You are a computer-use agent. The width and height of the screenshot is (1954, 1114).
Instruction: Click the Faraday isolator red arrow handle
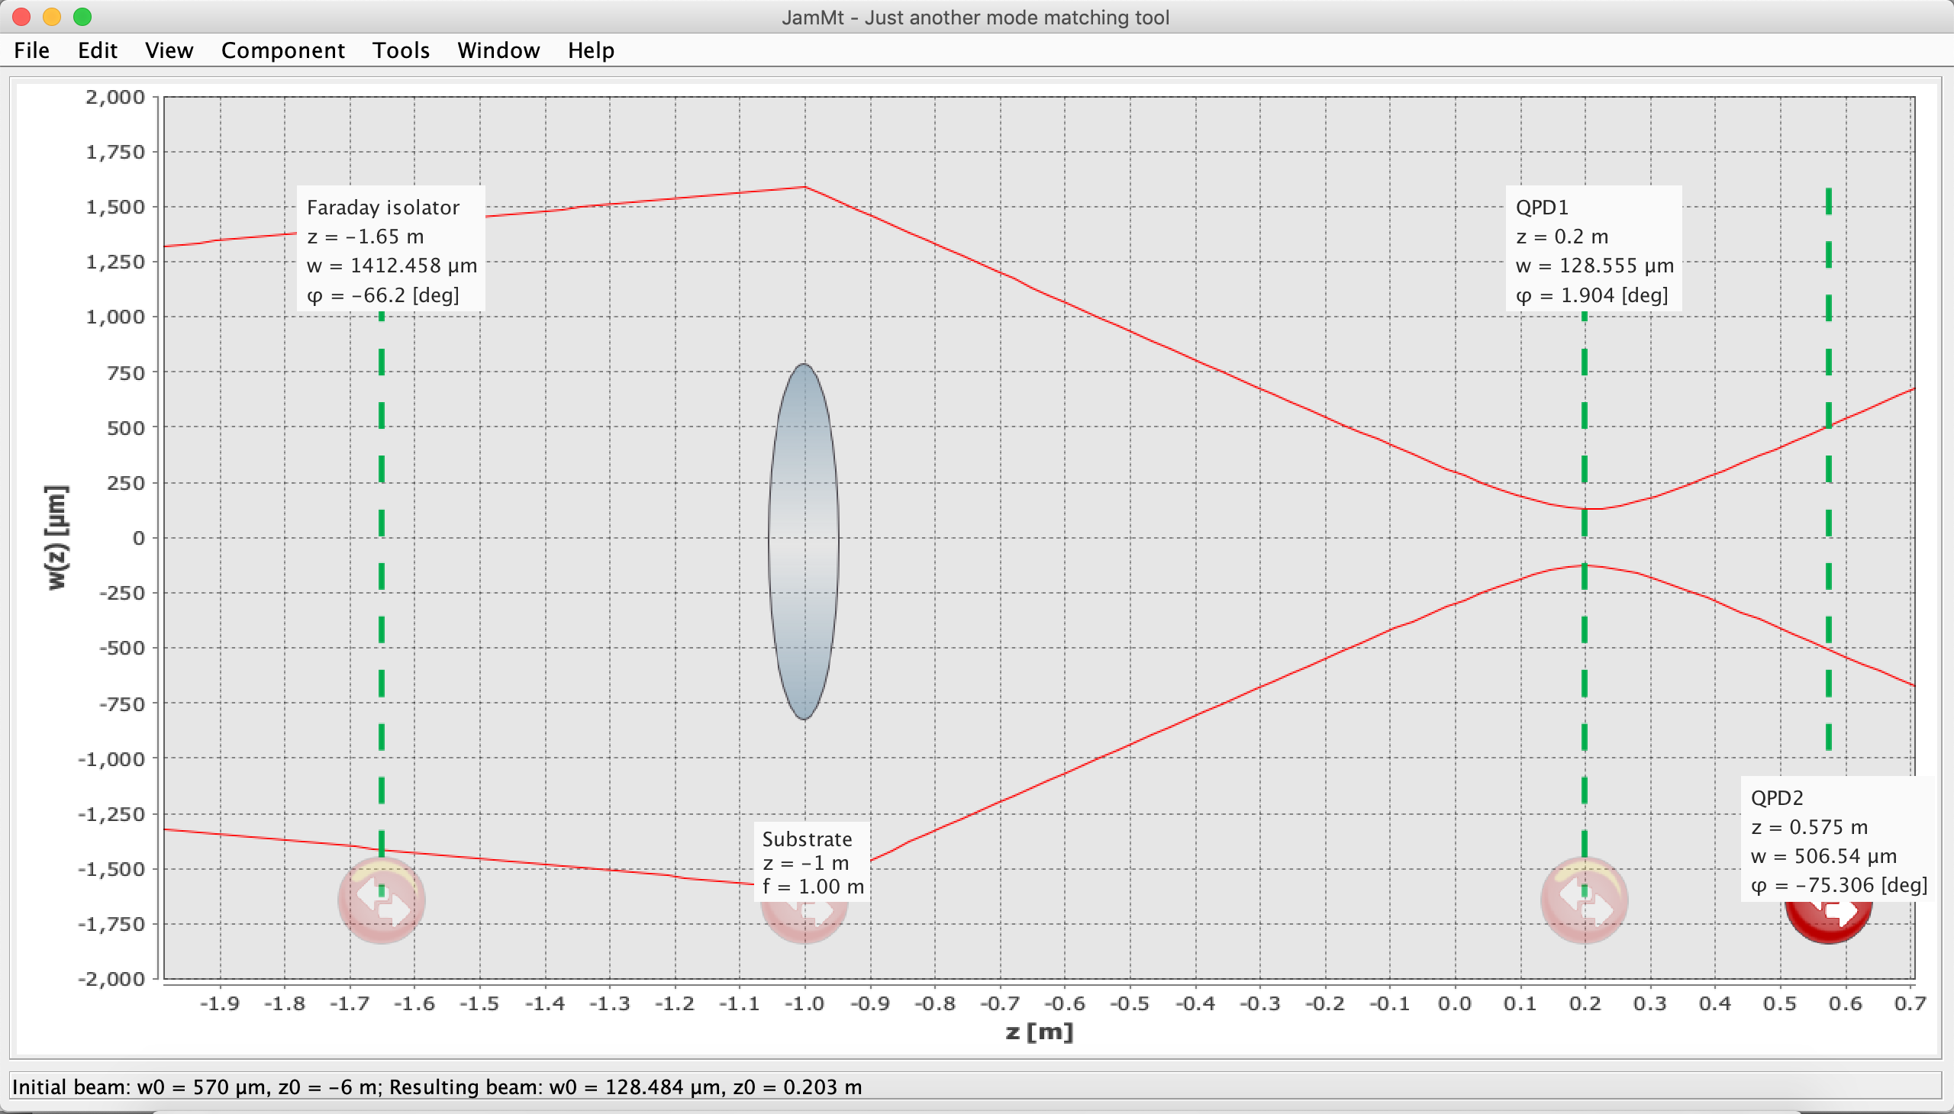(381, 901)
